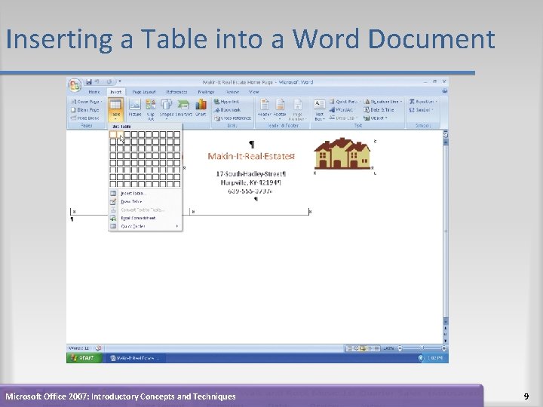Insert a Picture from the ribbon
The image size is (543, 407).
tap(135, 108)
